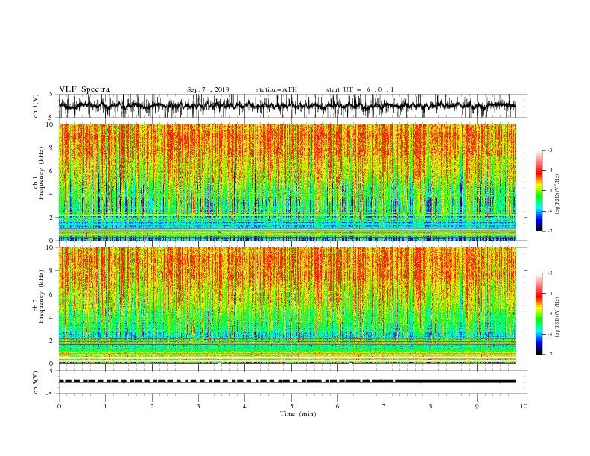Click the lower PSD color scale bar
590x456 pixels.
(x=539, y=314)
